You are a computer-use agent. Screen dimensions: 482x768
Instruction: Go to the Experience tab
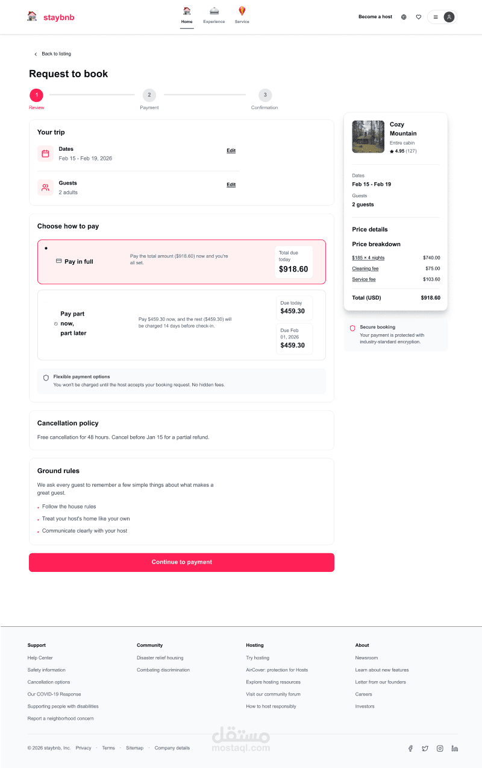pos(214,16)
